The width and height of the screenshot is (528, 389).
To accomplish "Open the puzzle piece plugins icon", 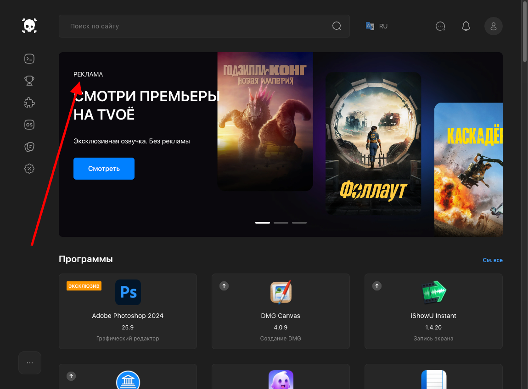I will pos(29,103).
